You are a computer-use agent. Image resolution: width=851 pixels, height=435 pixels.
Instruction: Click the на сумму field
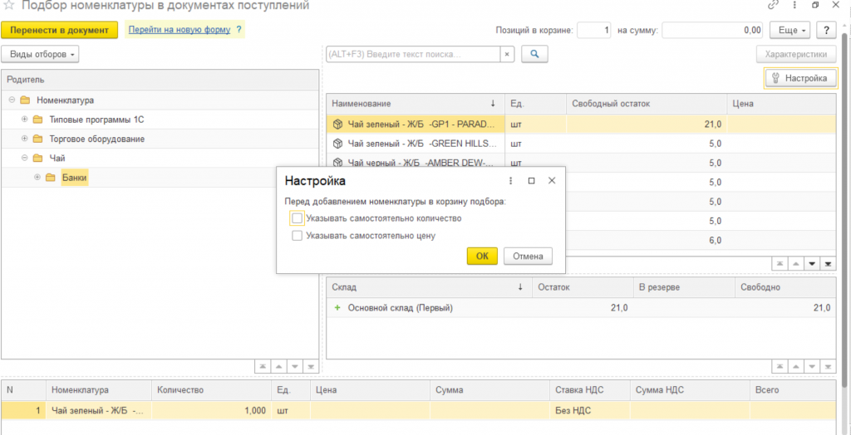click(x=712, y=31)
